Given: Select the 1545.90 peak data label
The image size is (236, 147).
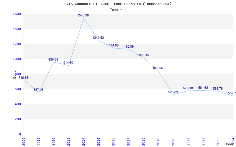Looking at the screenshot, I should point(83,15).
